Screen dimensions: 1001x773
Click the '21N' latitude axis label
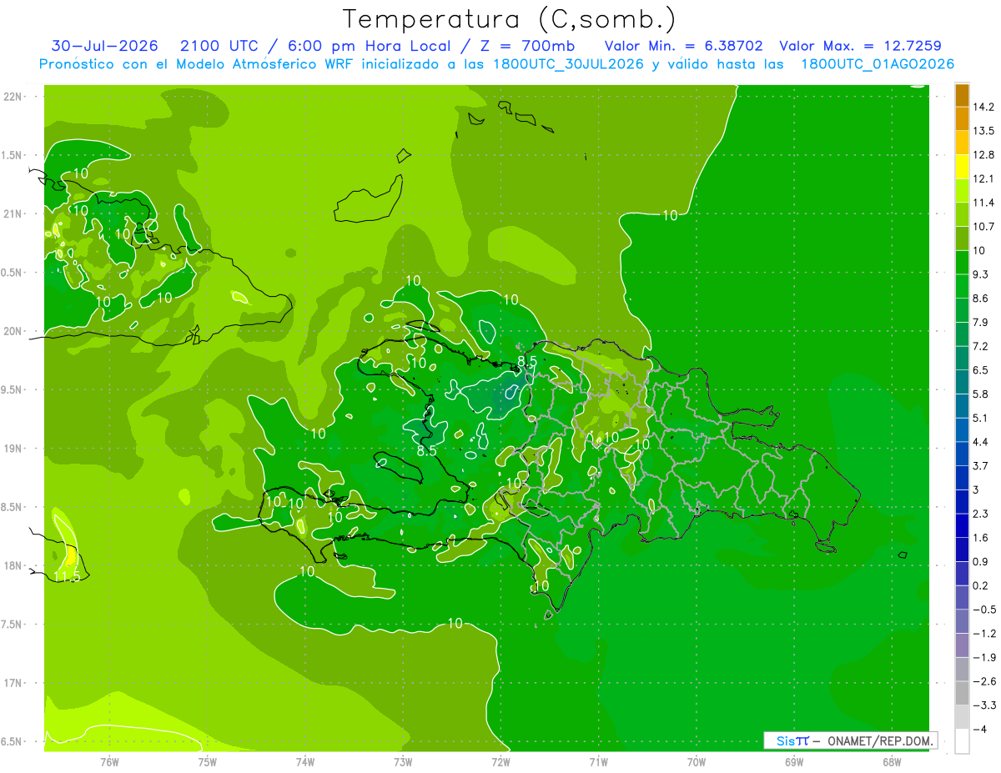(x=12, y=214)
